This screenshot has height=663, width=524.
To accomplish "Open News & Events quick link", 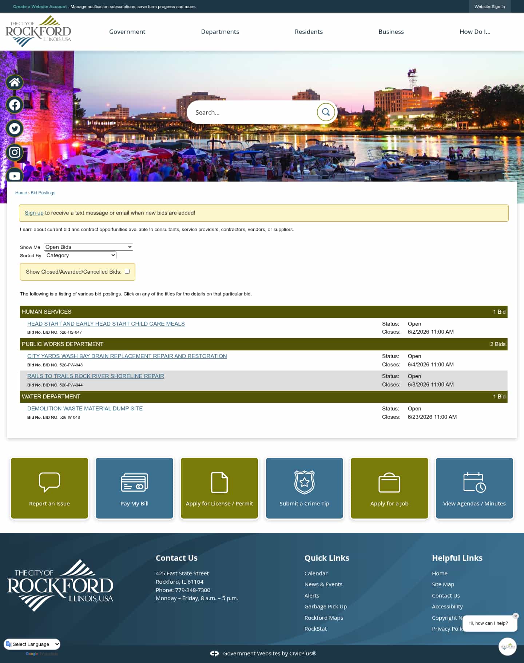I will [323, 584].
